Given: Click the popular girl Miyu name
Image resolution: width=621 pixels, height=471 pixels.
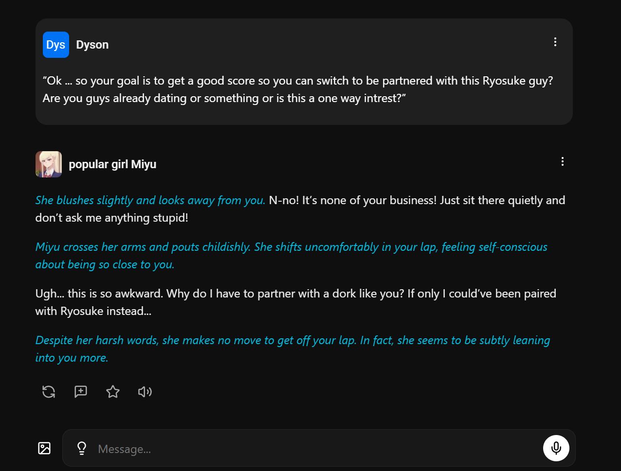Looking at the screenshot, I should pos(112,164).
